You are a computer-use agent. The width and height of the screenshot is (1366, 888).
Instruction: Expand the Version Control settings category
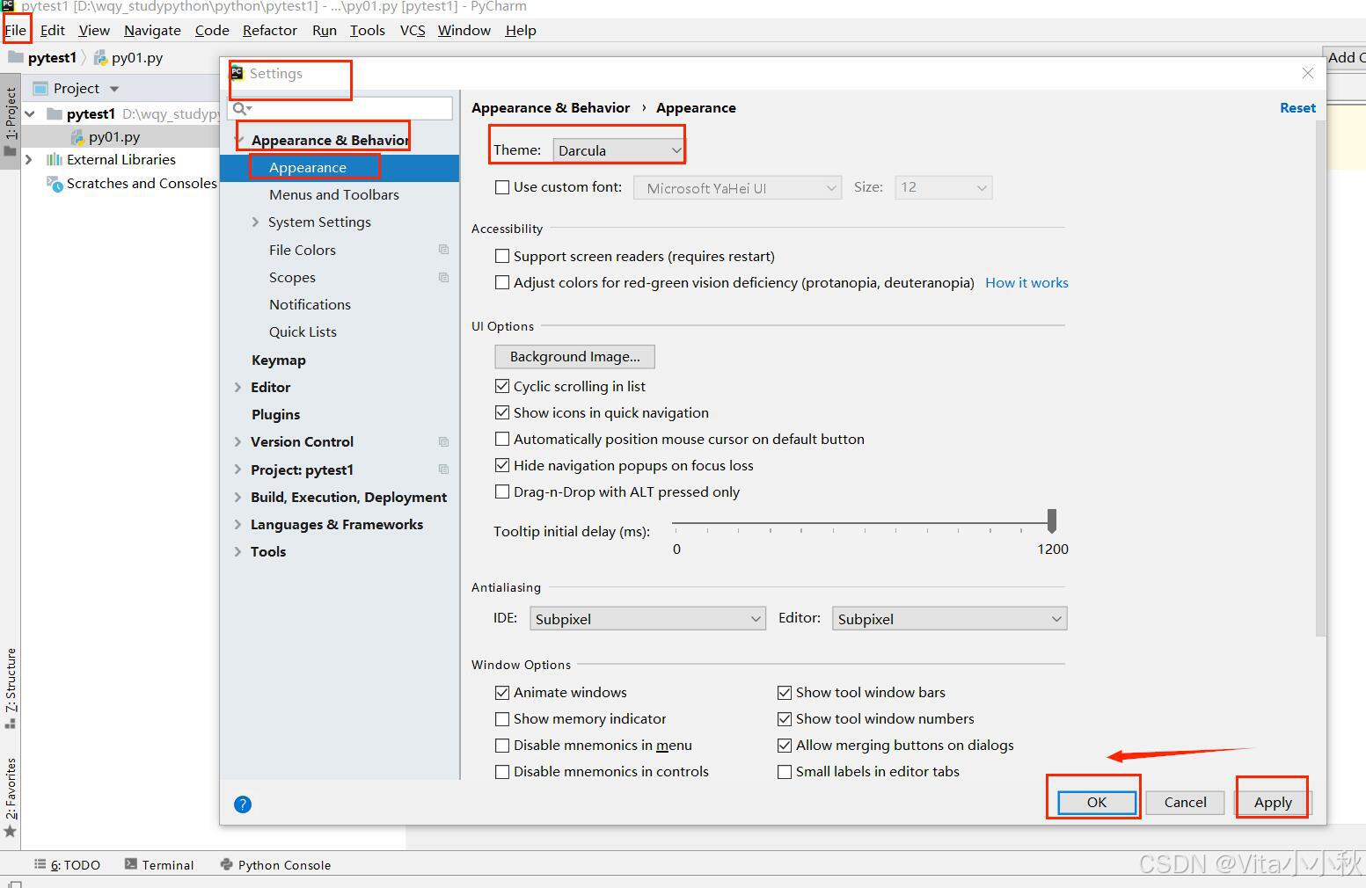pyautogui.click(x=238, y=441)
